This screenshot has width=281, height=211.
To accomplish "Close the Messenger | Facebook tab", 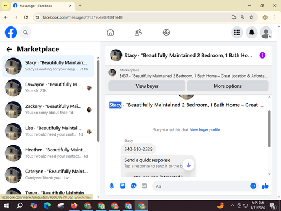I will tap(70, 6).
